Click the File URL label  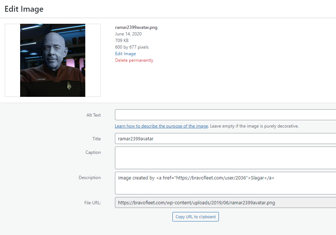tap(92, 203)
